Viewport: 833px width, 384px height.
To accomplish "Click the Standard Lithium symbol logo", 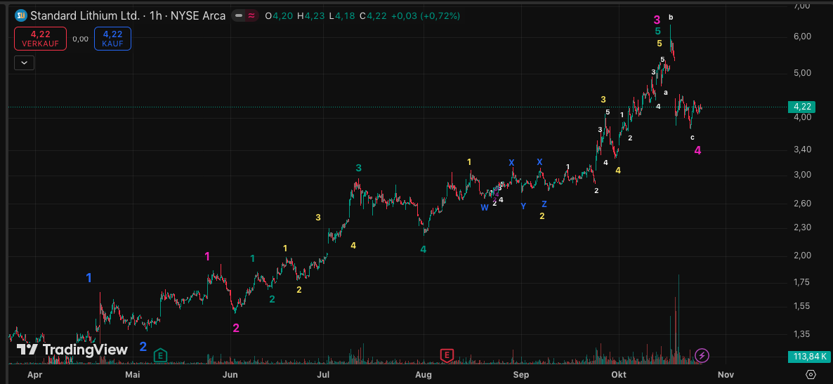I will click(x=21, y=15).
